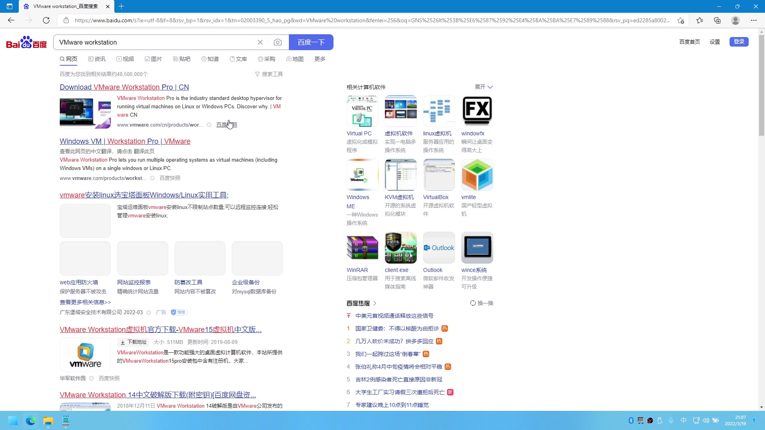
Task: Open the vmlite cube thumbnail
Action: [x=477, y=175]
